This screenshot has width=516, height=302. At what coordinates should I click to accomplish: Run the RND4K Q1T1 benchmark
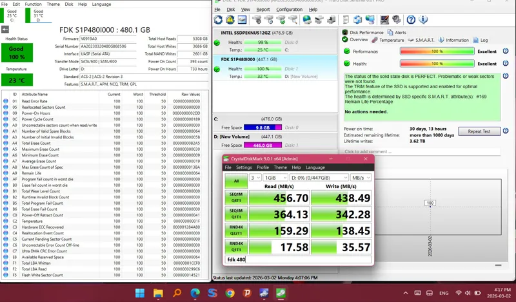point(236,247)
